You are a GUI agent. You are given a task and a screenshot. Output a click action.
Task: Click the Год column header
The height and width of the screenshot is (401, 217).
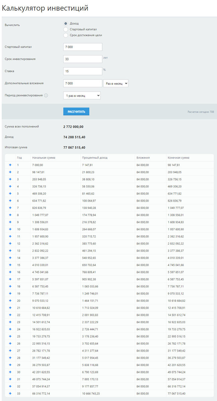coord(19,158)
